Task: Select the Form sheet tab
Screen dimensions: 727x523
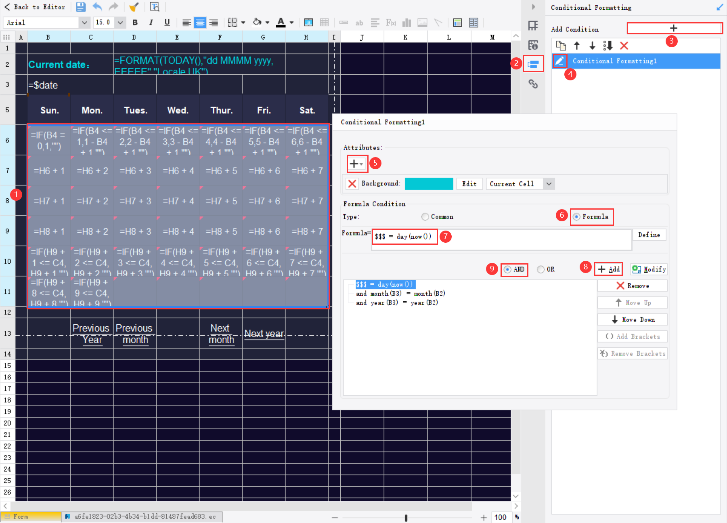Action: tap(31, 517)
